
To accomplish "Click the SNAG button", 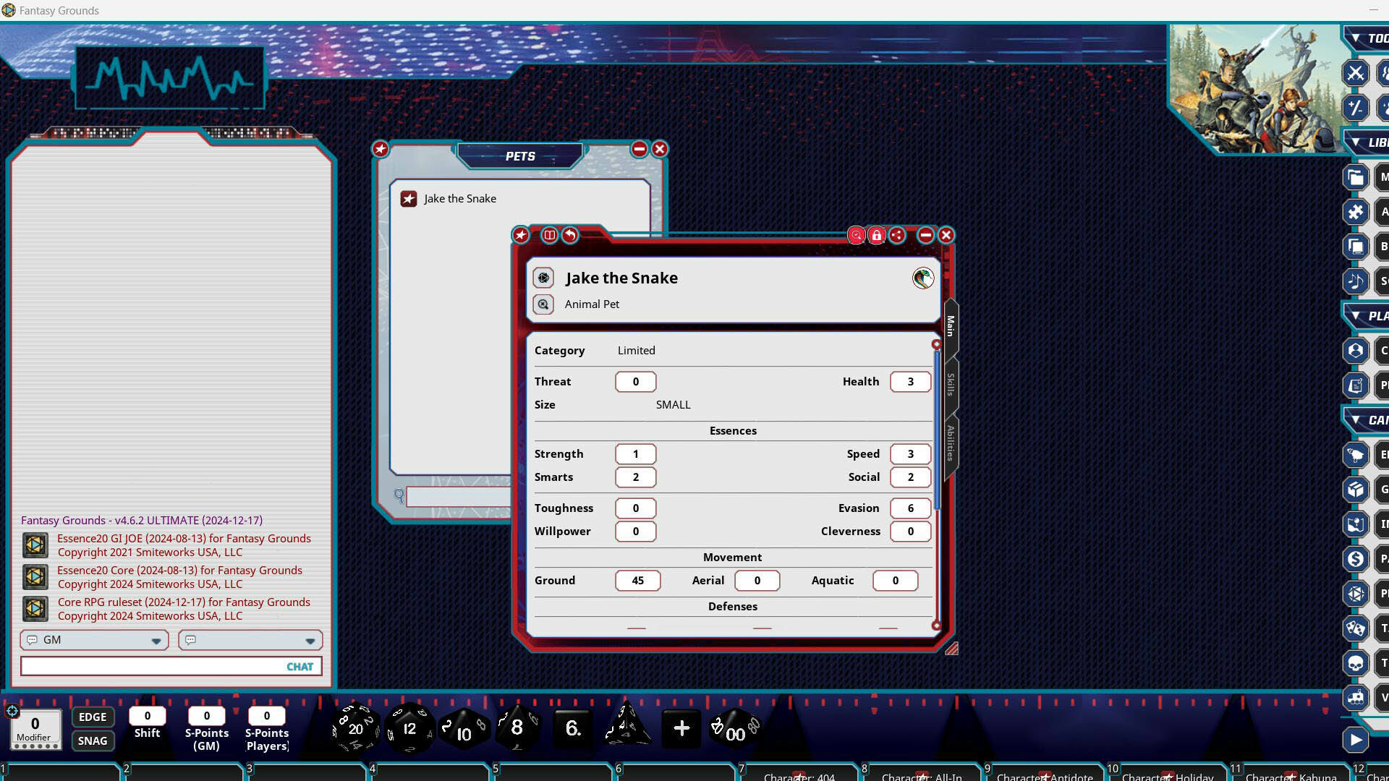I will tap(93, 741).
